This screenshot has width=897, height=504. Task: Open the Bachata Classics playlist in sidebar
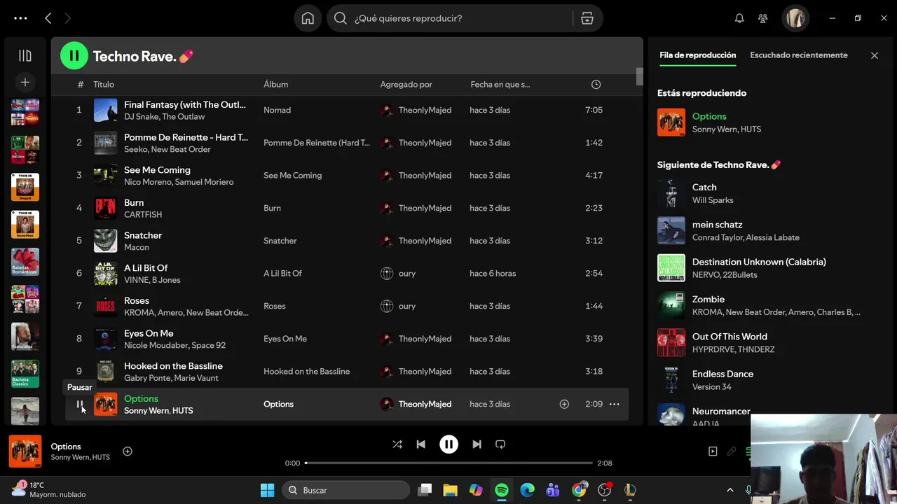click(x=25, y=374)
